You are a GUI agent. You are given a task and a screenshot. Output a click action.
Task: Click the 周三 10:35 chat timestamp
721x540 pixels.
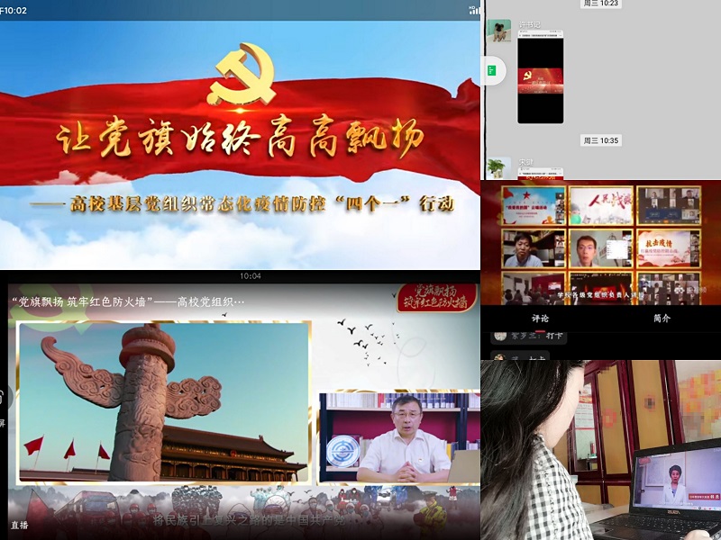coord(601,140)
